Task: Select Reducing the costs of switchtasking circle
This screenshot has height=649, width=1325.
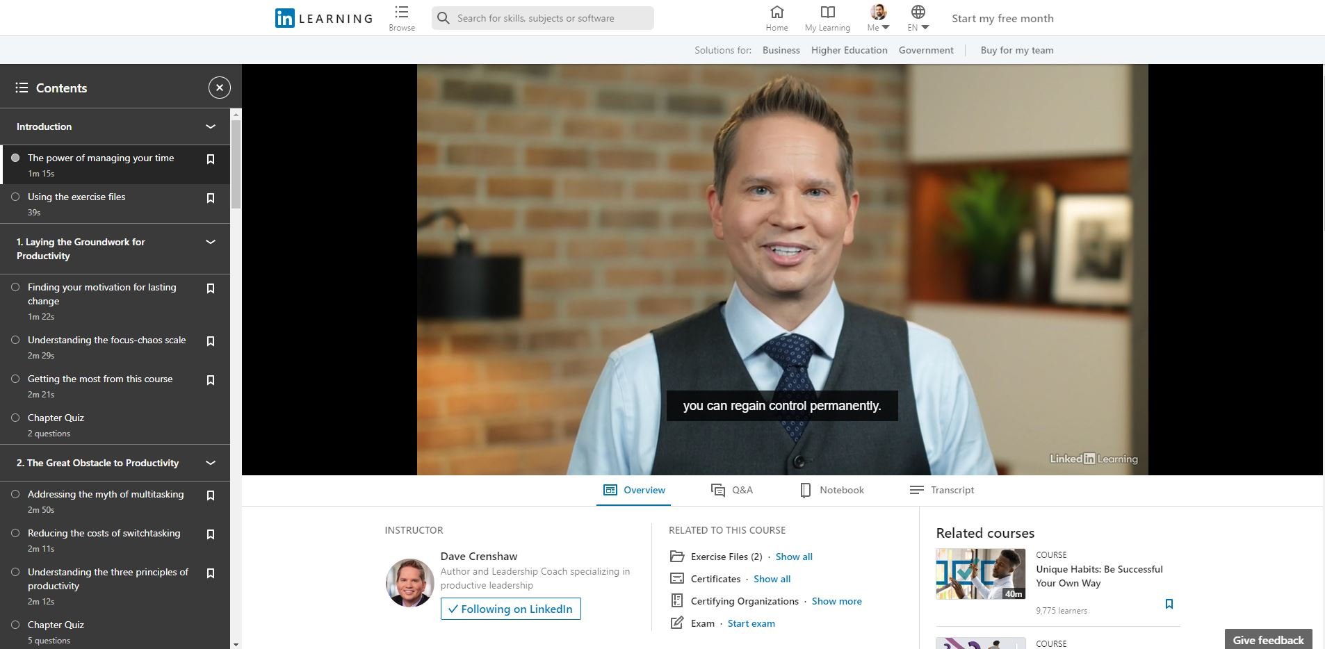Action: (x=15, y=533)
